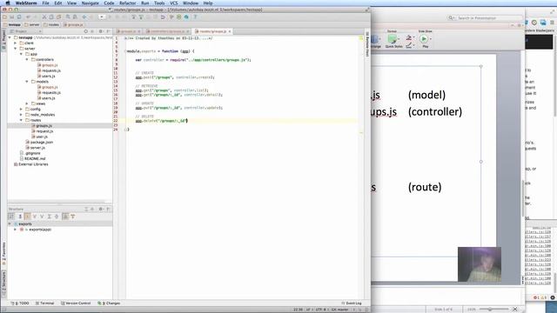This screenshot has height=313, width=557.
Task: Click the testapp breadcrumb in navigation bar
Action: pyautogui.click(x=12, y=25)
